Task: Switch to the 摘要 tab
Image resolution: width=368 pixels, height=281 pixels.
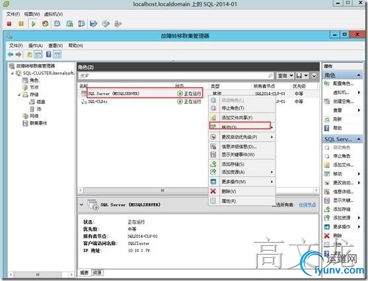Action: pos(85,272)
